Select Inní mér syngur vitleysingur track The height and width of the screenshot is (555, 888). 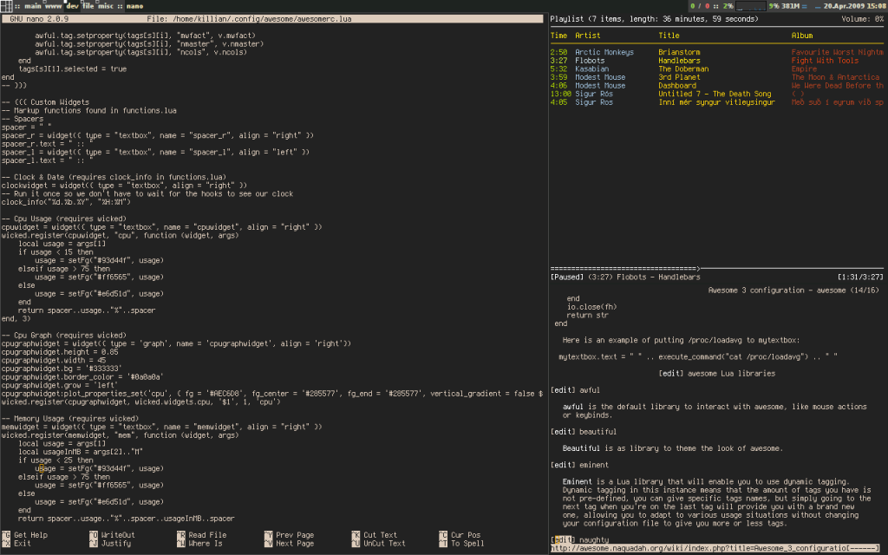point(716,102)
